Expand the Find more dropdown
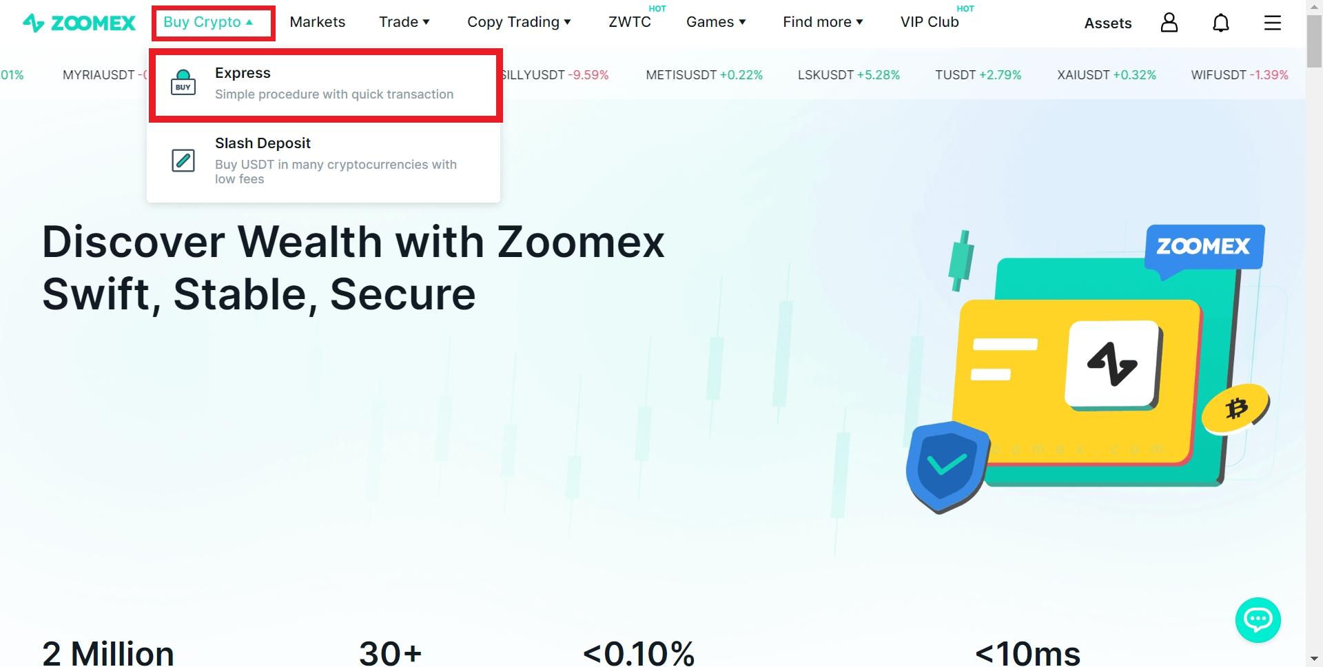 coord(823,22)
